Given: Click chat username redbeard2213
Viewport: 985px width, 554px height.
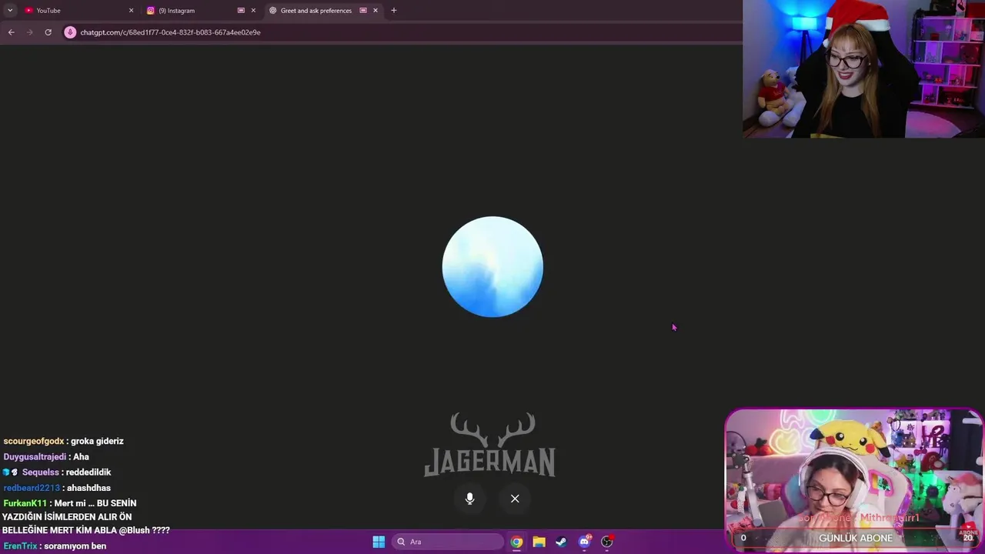Looking at the screenshot, I should (32, 488).
